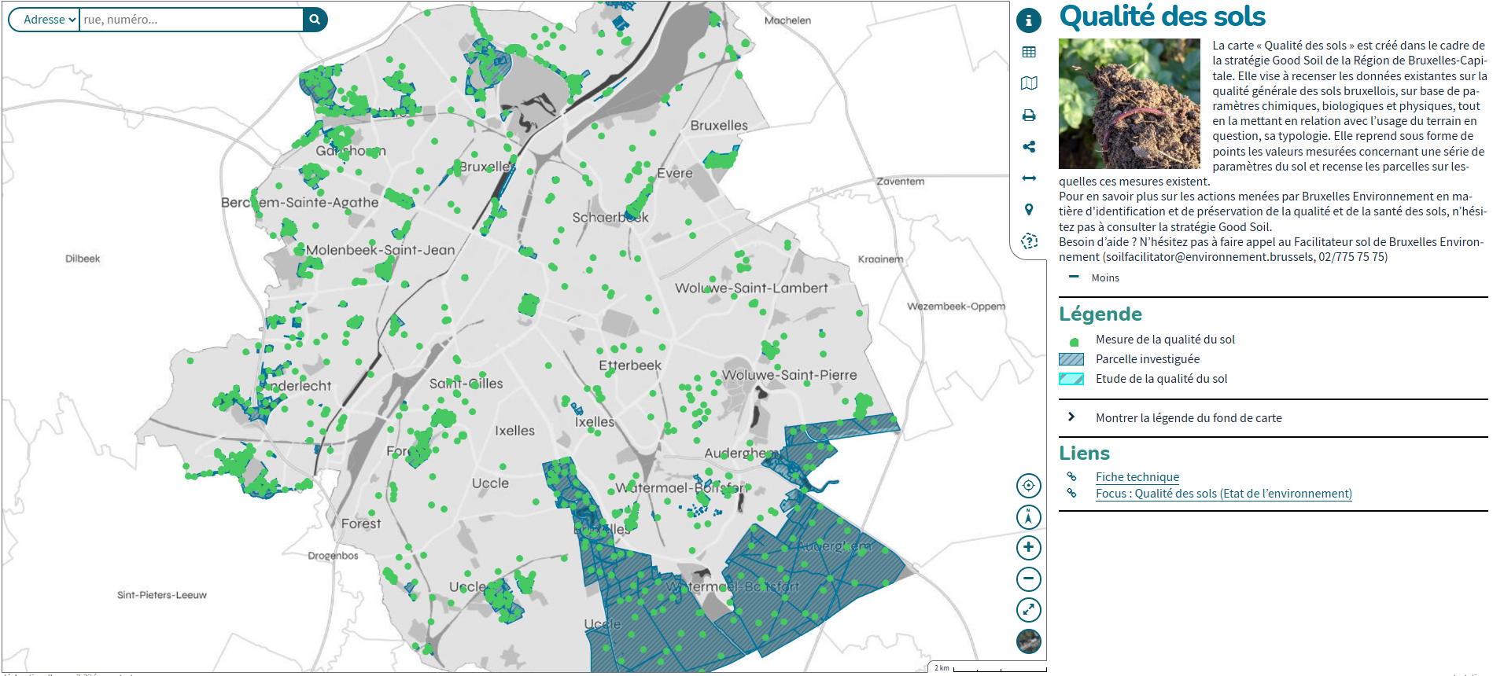Open the information panel icon
Screen dimensions: 1493x676
[x=1028, y=20]
